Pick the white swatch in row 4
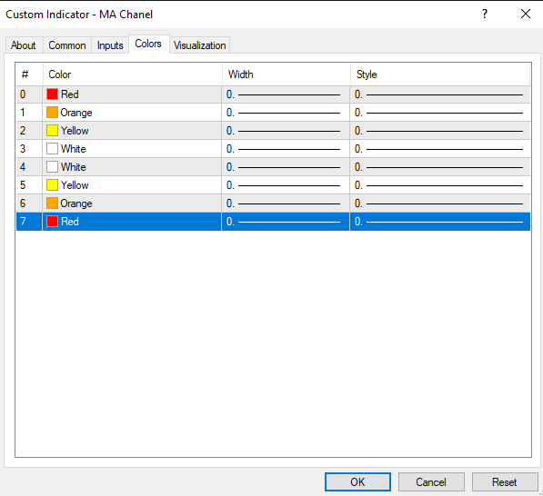 coord(52,167)
